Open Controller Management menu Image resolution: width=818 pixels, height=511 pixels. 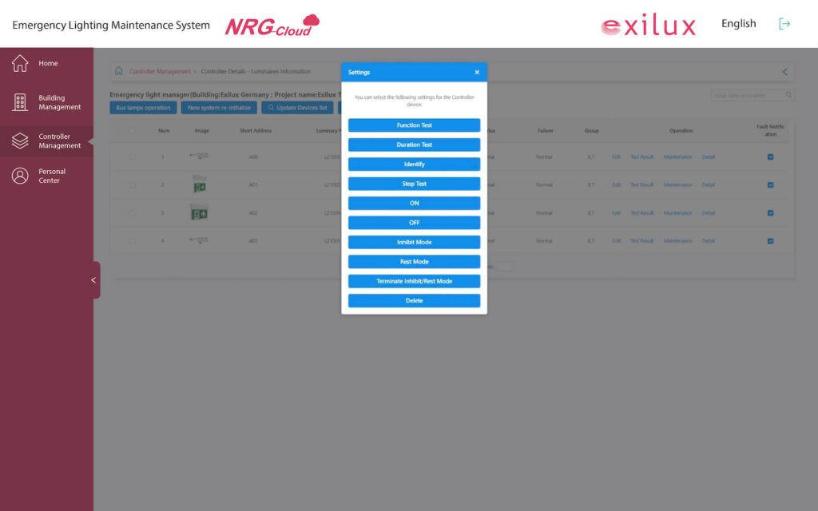(59, 141)
